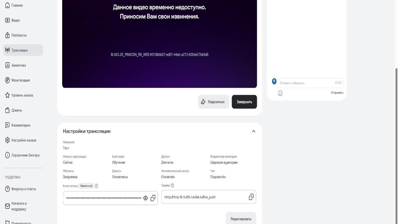The image size is (398, 224).
Task: Click the unavailable video player area
Action: coord(160,44)
